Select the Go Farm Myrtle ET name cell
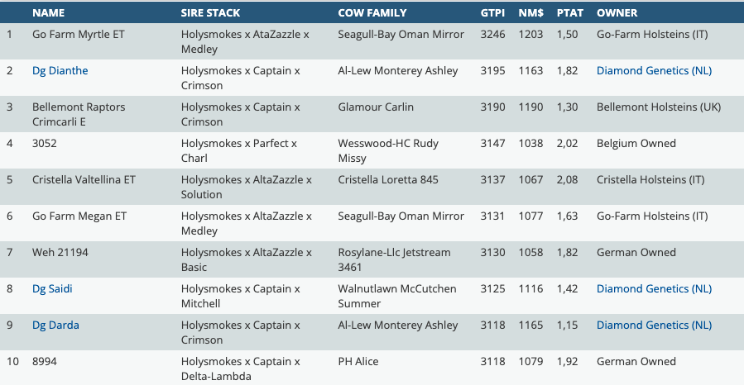The width and height of the screenshot is (744, 385). [x=79, y=35]
